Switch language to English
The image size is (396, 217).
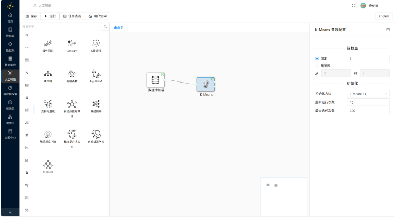pos(384,16)
